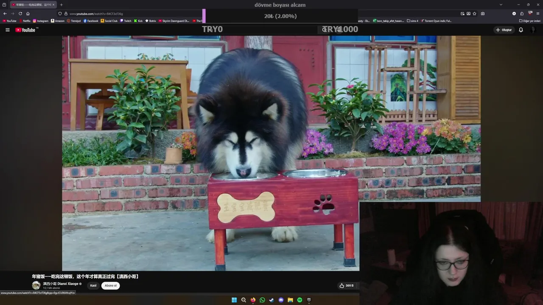The height and width of the screenshot is (305, 543).
Task: Open Firefox View recent browsing icon
Action: point(4,5)
